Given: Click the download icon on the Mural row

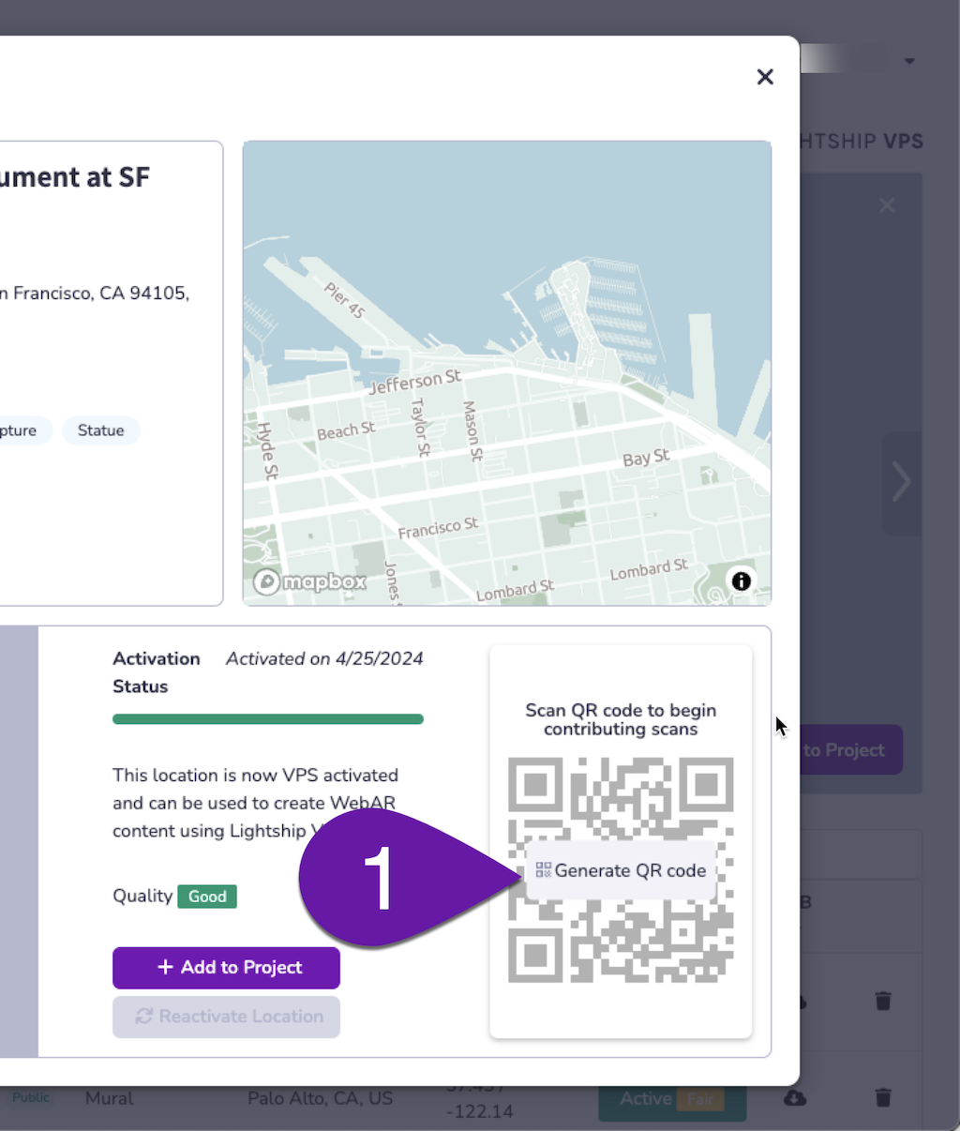Looking at the screenshot, I should point(795,1097).
